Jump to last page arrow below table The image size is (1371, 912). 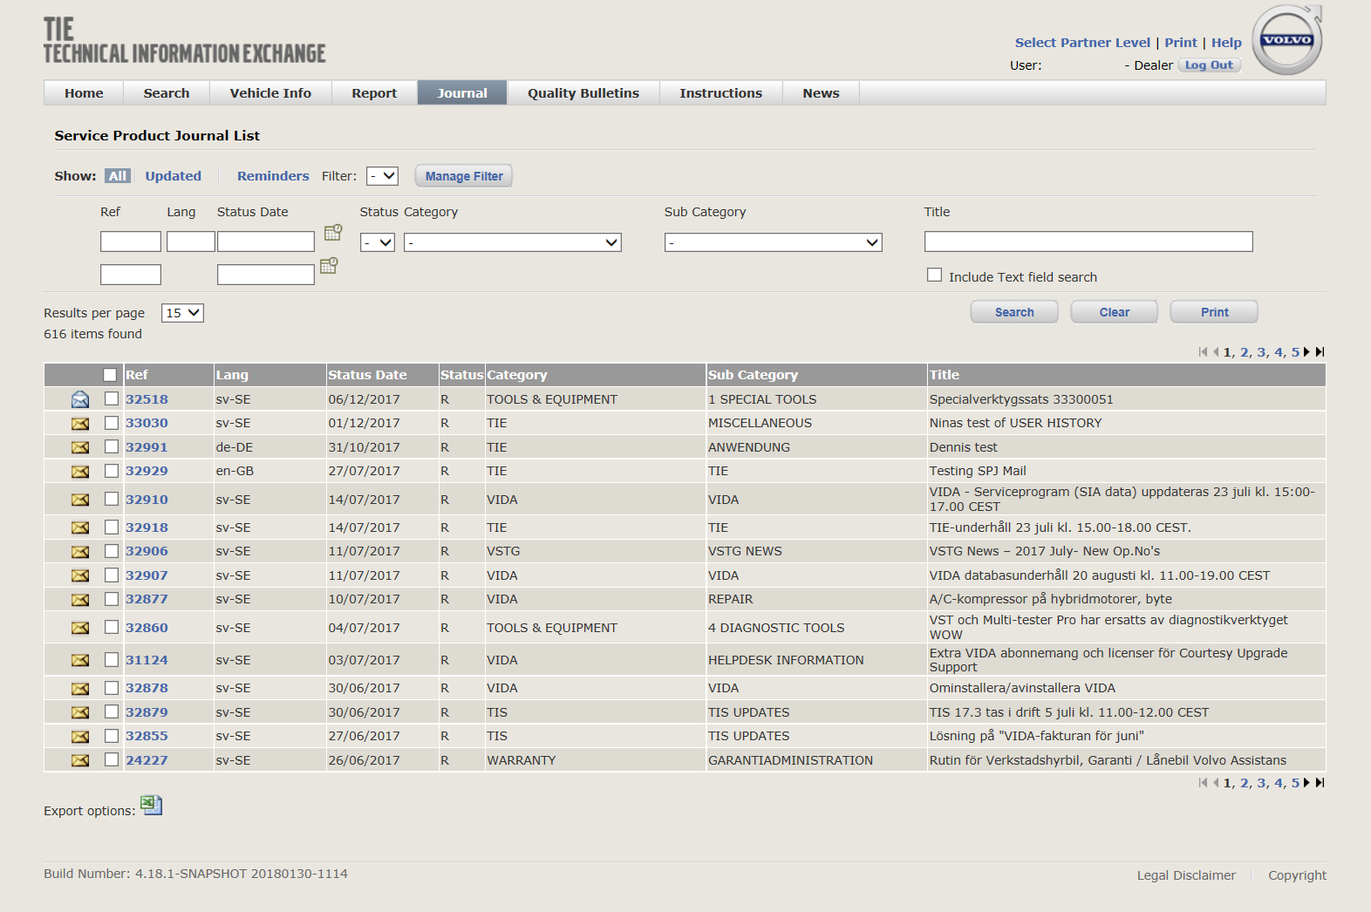(x=1320, y=783)
